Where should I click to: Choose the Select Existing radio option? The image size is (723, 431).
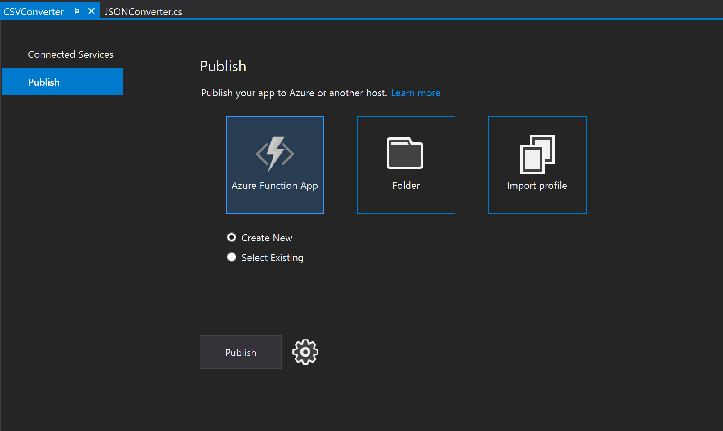232,257
